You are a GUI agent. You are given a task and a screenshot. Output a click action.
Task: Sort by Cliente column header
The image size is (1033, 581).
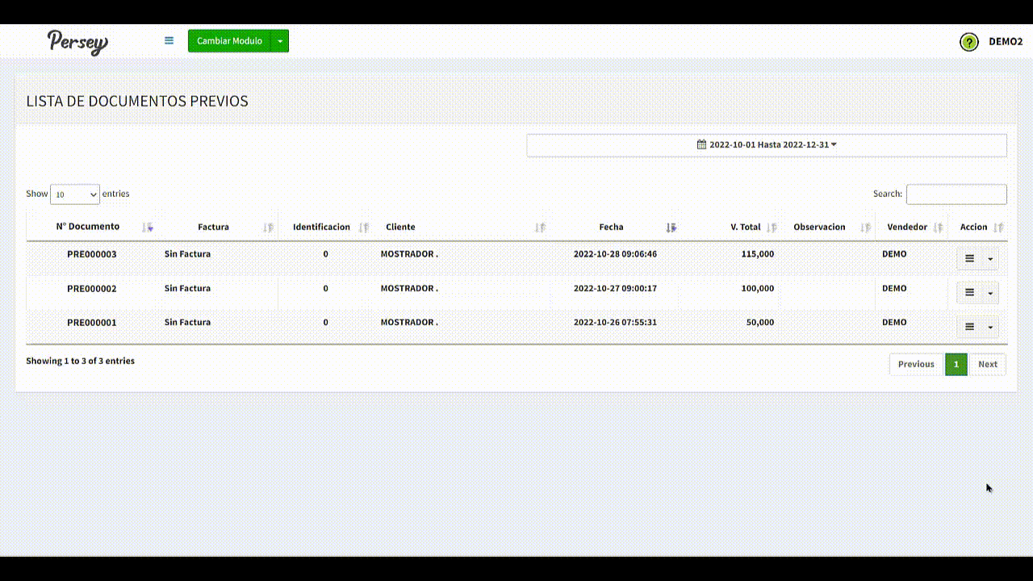[400, 228]
